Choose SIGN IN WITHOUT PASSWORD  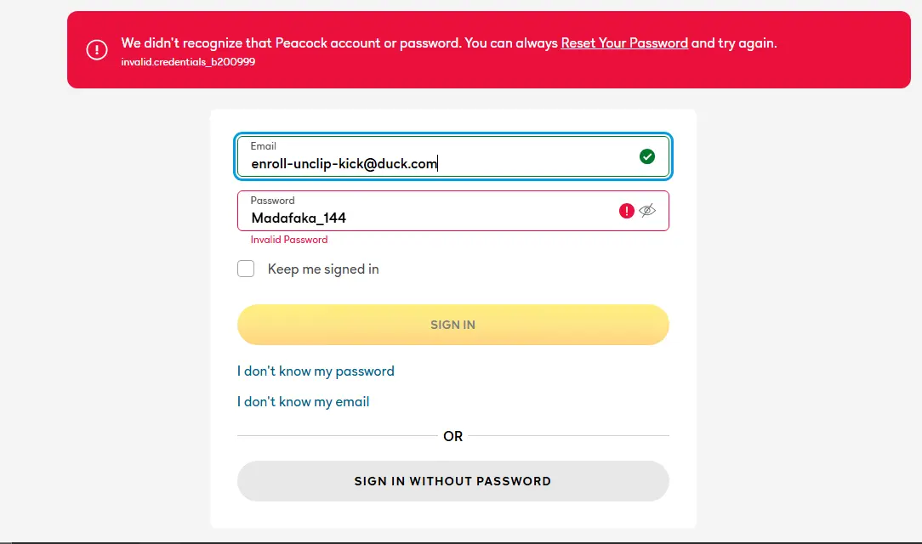click(x=452, y=481)
